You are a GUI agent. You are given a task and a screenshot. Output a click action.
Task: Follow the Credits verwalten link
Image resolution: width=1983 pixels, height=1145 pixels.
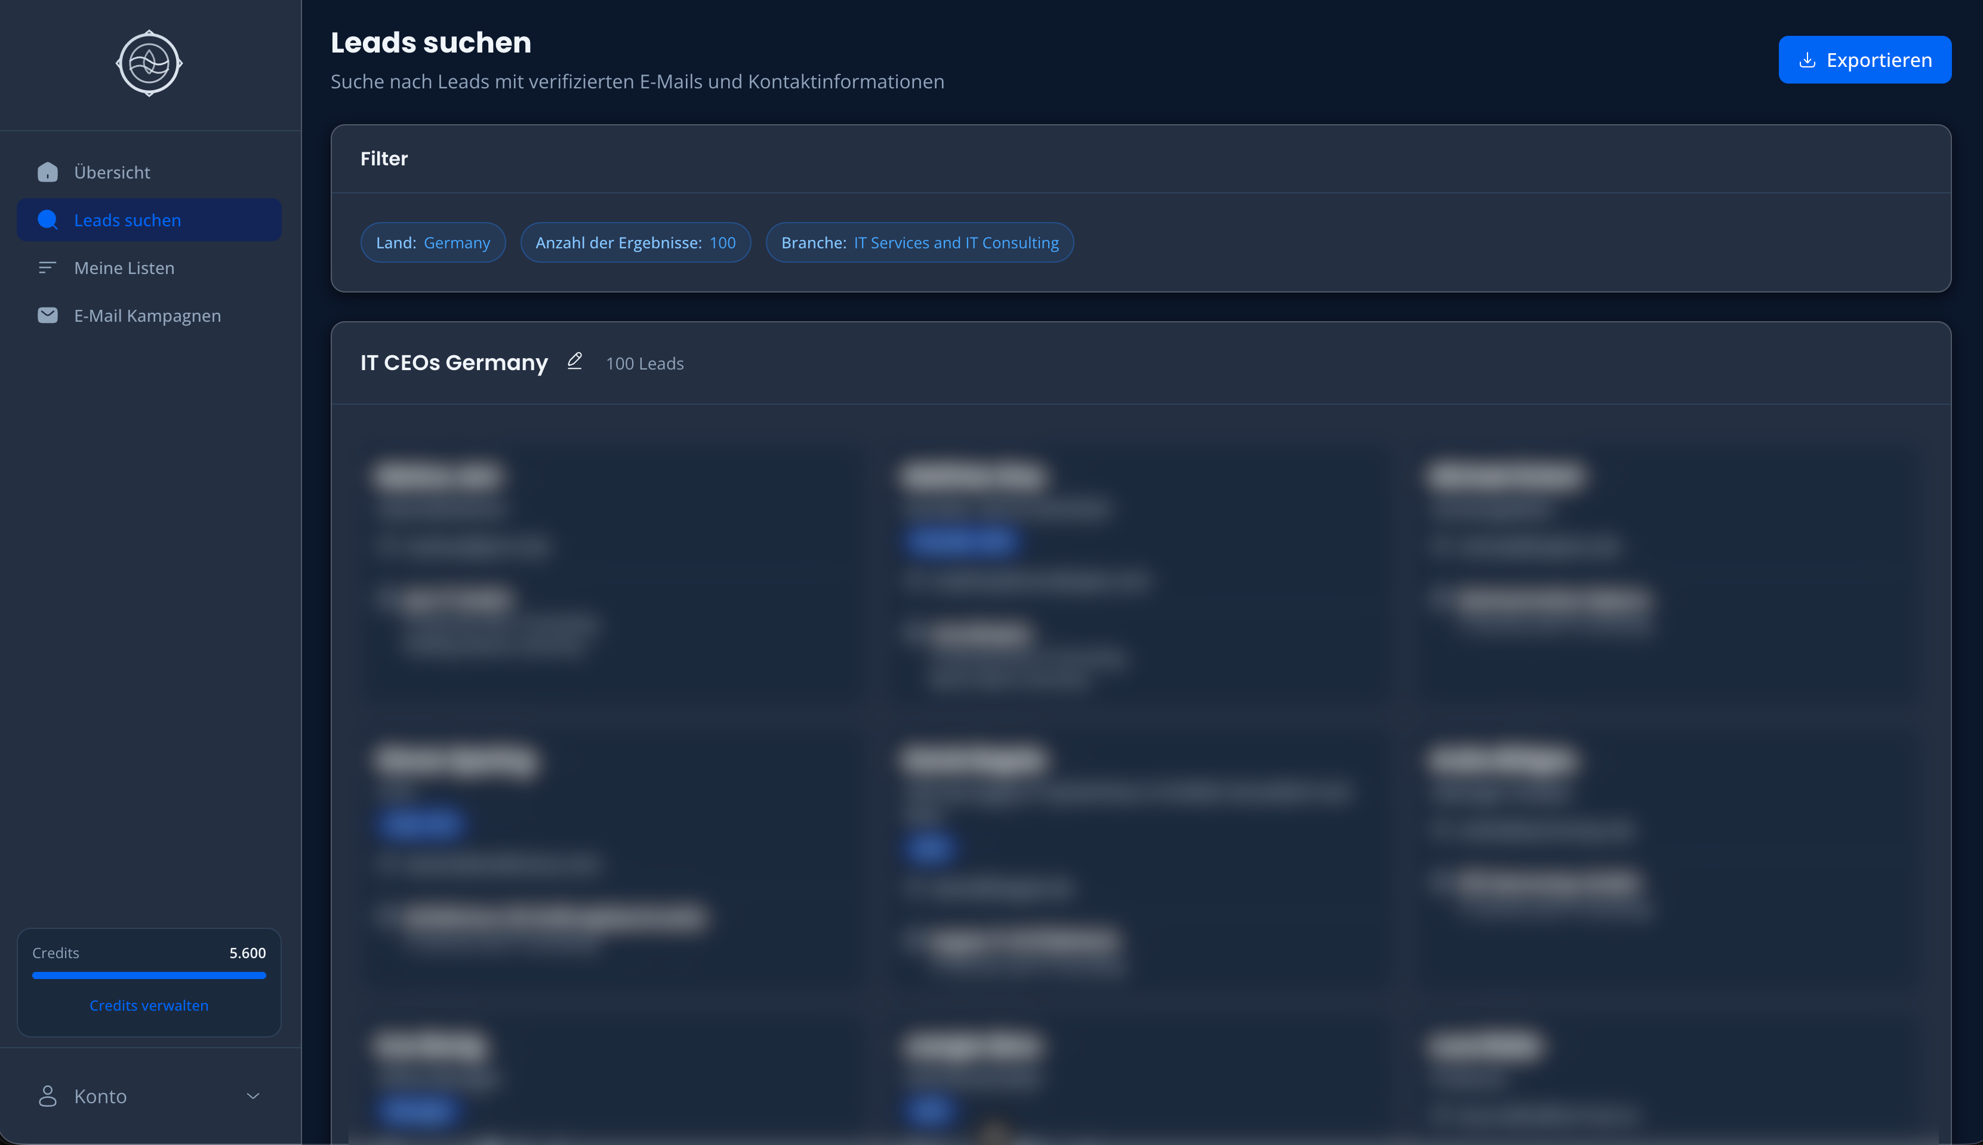(149, 1005)
